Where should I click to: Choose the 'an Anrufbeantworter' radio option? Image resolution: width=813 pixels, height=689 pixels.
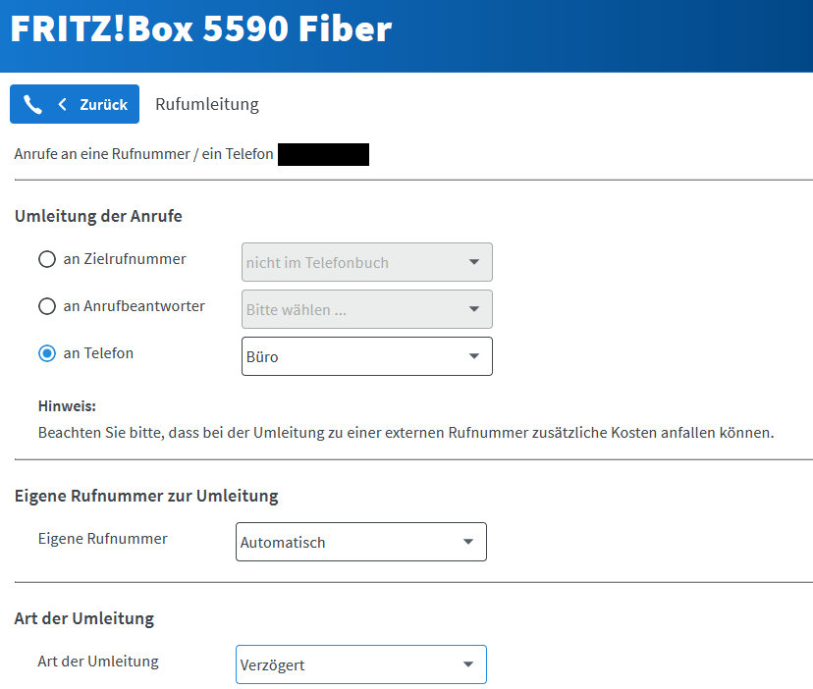pyautogui.click(x=47, y=307)
